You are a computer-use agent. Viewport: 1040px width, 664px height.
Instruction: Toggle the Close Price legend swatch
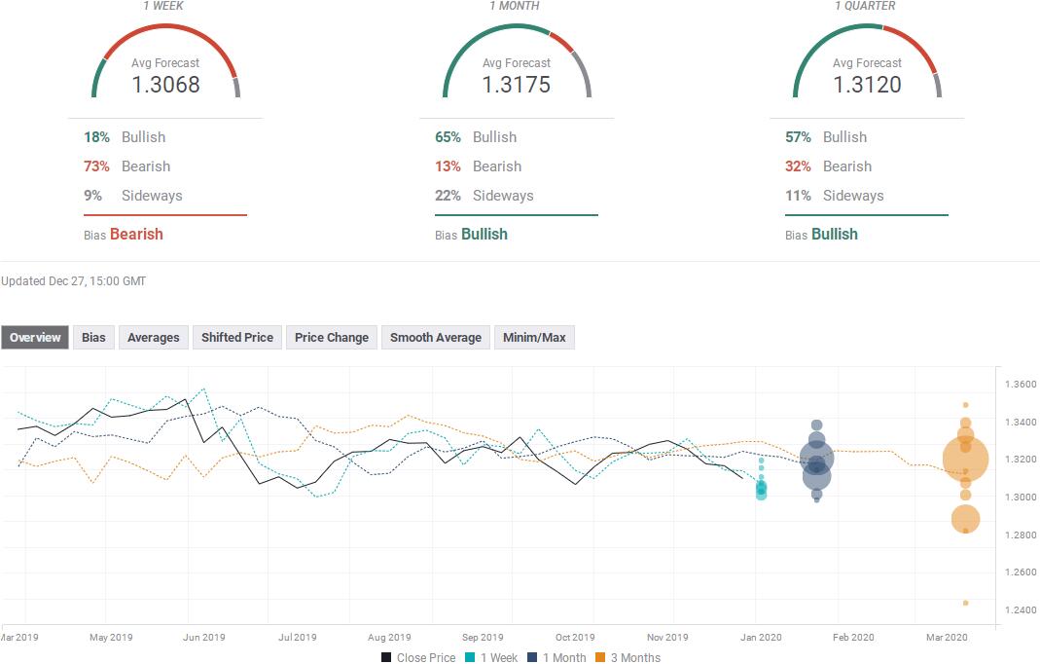pyautogui.click(x=386, y=657)
